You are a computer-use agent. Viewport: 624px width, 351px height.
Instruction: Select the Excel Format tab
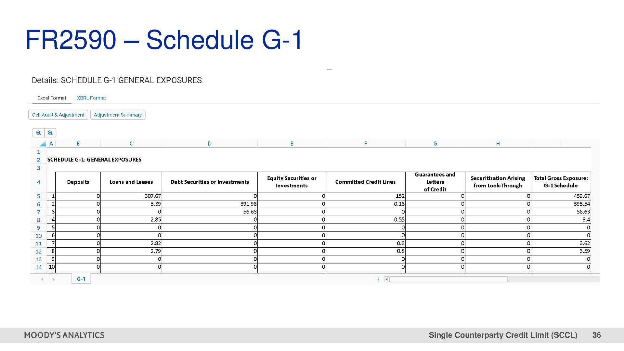point(52,98)
